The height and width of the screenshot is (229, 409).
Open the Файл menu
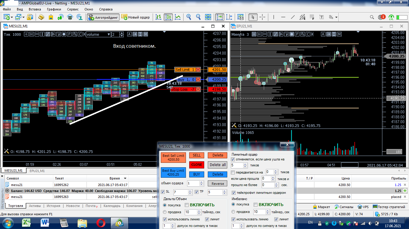[7, 9]
